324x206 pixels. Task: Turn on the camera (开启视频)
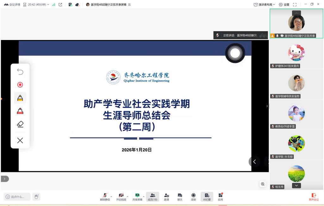coord(121,197)
